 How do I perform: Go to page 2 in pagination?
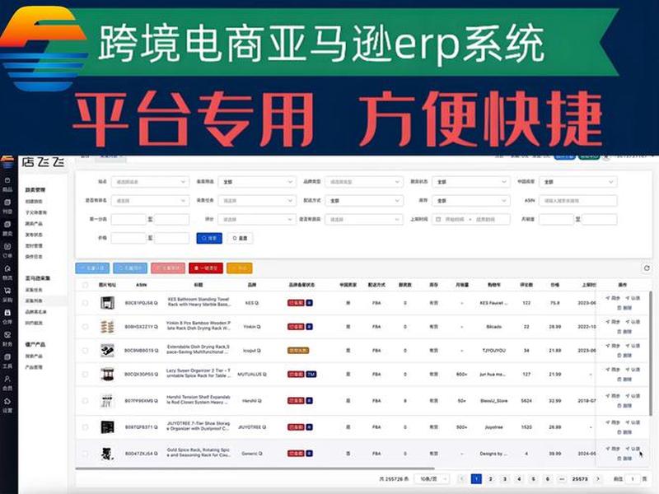point(490,479)
